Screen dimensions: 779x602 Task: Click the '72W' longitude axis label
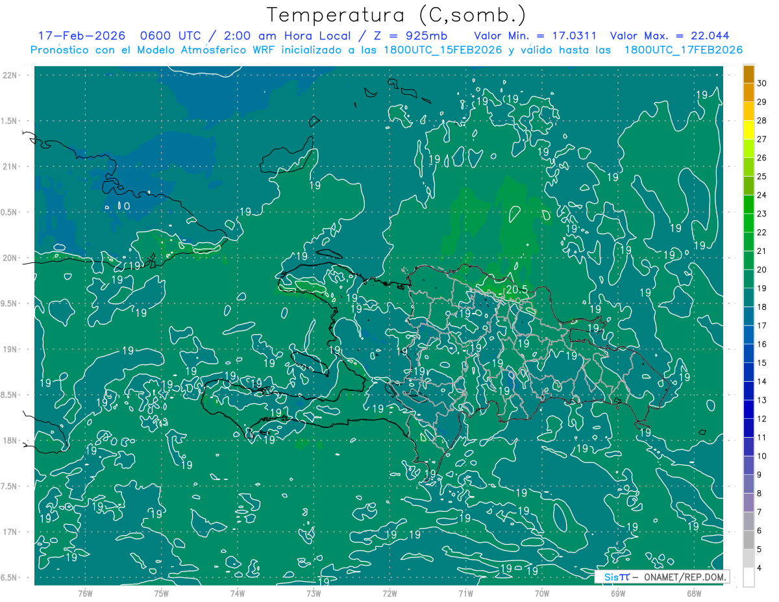pyautogui.click(x=389, y=594)
